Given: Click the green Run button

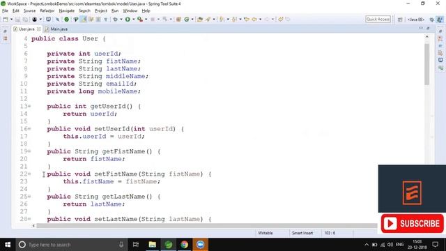Looking at the screenshot, I should tap(128, 20).
